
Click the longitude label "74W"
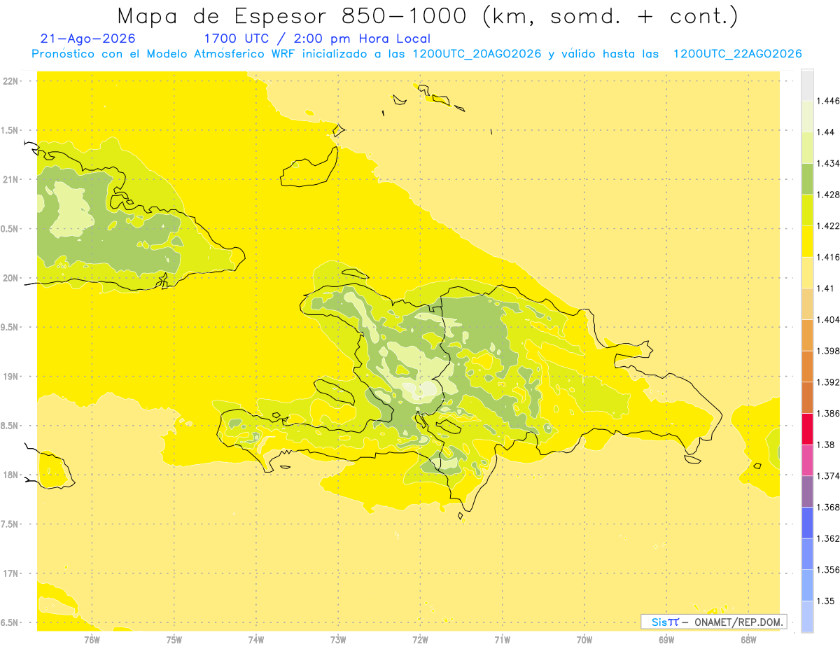tap(256, 640)
